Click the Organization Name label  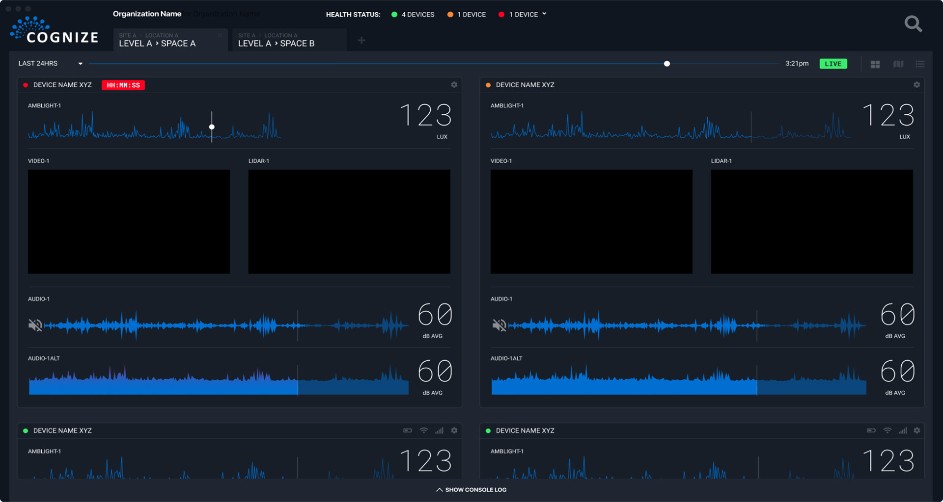click(147, 14)
